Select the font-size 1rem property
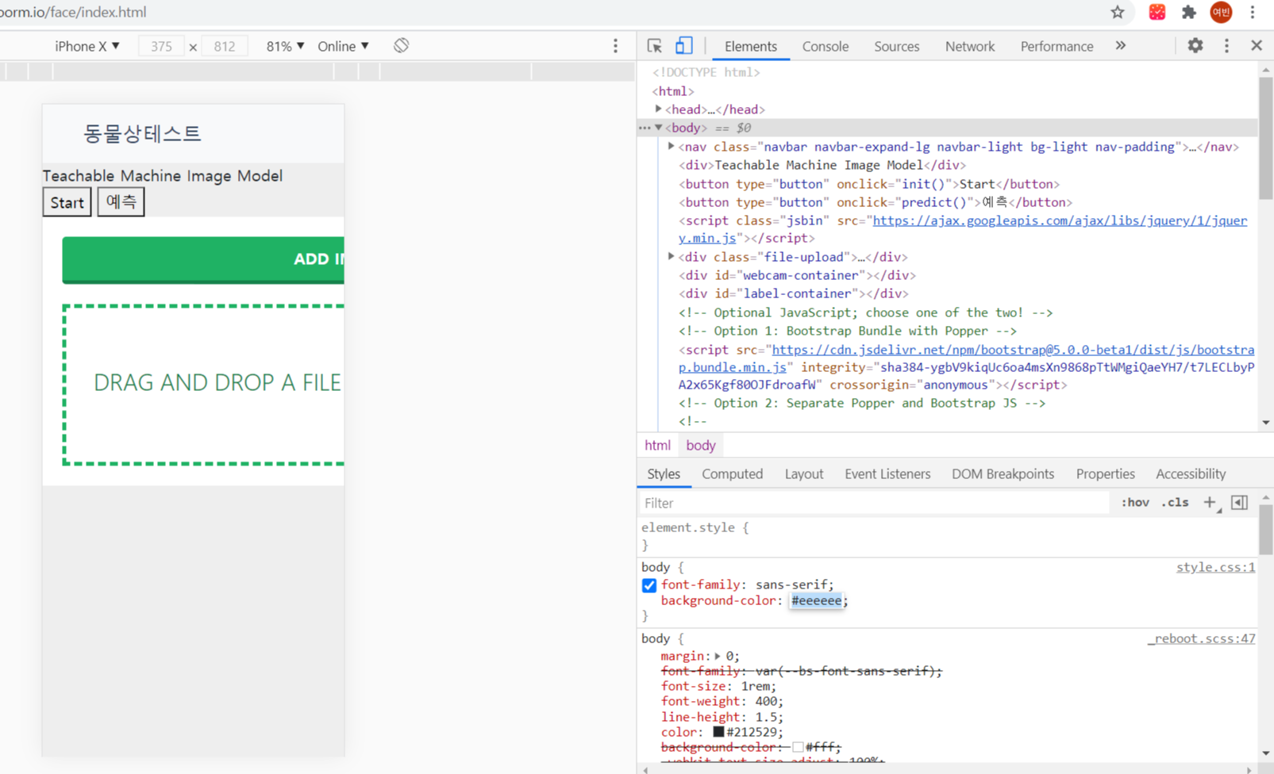Image resolution: width=1274 pixels, height=774 pixels. coord(718,686)
